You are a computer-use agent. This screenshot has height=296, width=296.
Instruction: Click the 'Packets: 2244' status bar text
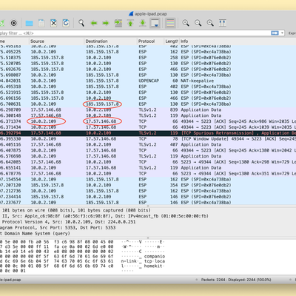click(x=214, y=280)
